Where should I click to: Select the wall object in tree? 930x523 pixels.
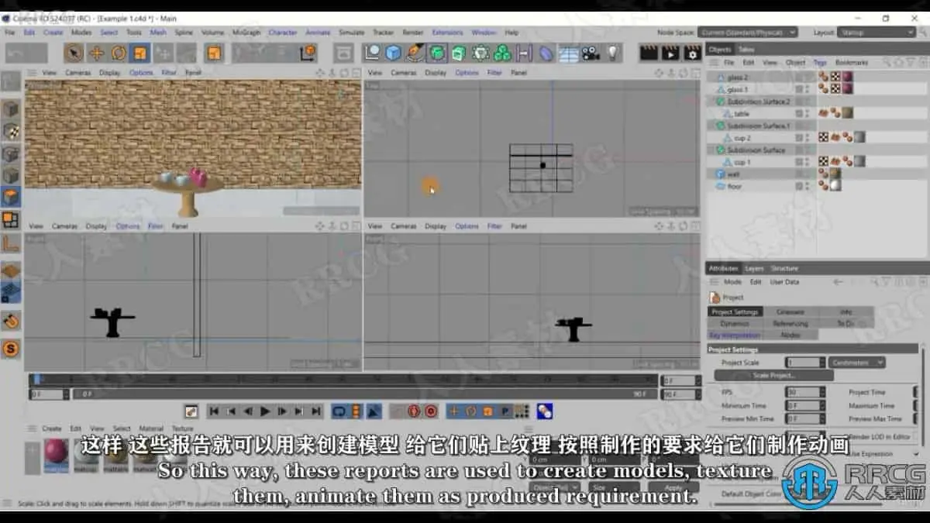tap(732, 174)
